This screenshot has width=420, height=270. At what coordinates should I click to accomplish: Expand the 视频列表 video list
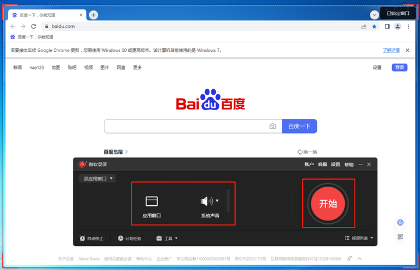(359, 238)
